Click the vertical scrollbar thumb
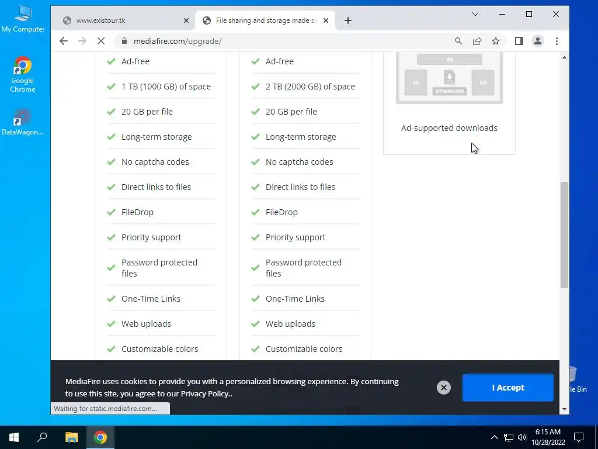598x449 pixels. 565,235
